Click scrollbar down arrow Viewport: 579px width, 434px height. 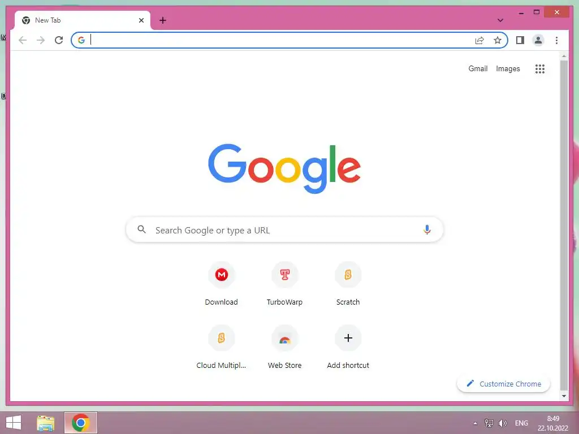click(564, 396)
